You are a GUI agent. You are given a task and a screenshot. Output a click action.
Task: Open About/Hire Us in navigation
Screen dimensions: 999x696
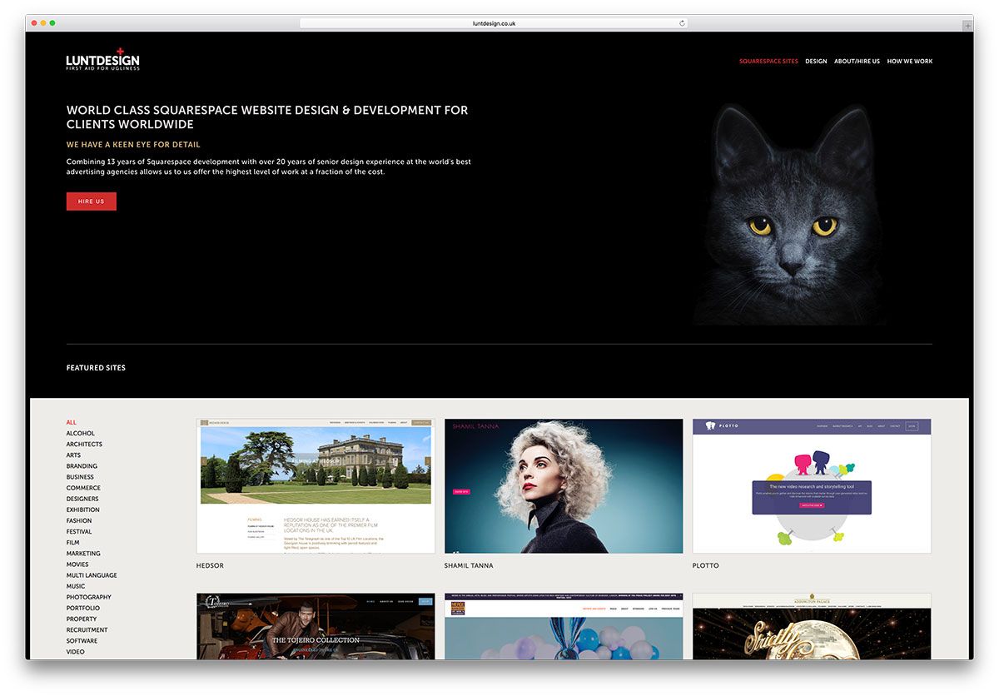click(857, 62)
